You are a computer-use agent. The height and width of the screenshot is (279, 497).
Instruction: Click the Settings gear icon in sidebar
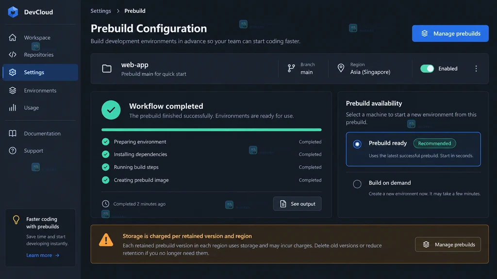[12, 72]
